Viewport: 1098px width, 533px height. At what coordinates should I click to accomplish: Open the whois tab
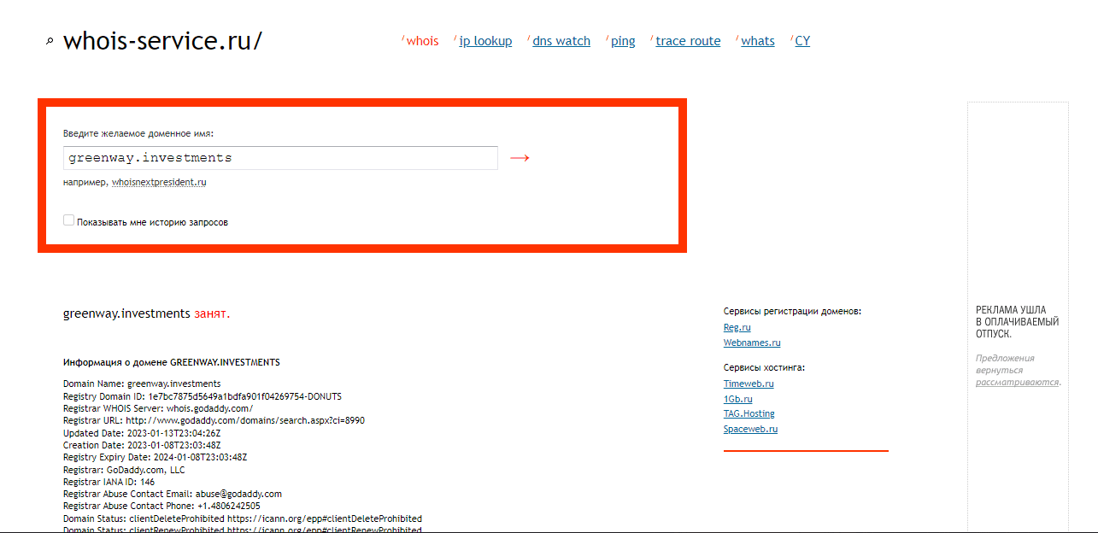point(422,41)
